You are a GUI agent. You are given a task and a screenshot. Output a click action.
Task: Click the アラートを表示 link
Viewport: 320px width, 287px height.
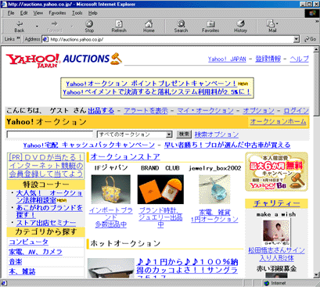pos(146,111)
